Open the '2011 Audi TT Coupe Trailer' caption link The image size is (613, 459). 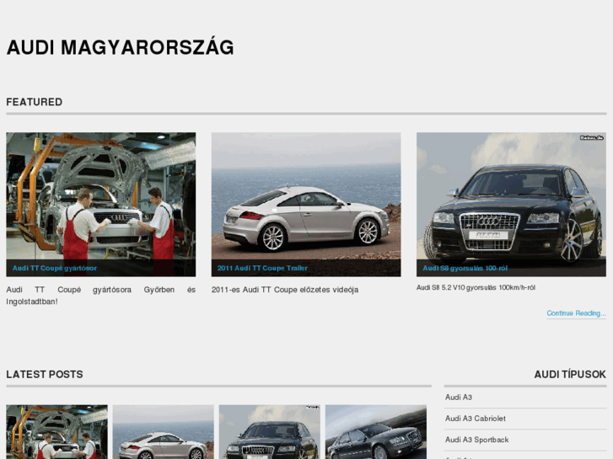coord(262,268)
